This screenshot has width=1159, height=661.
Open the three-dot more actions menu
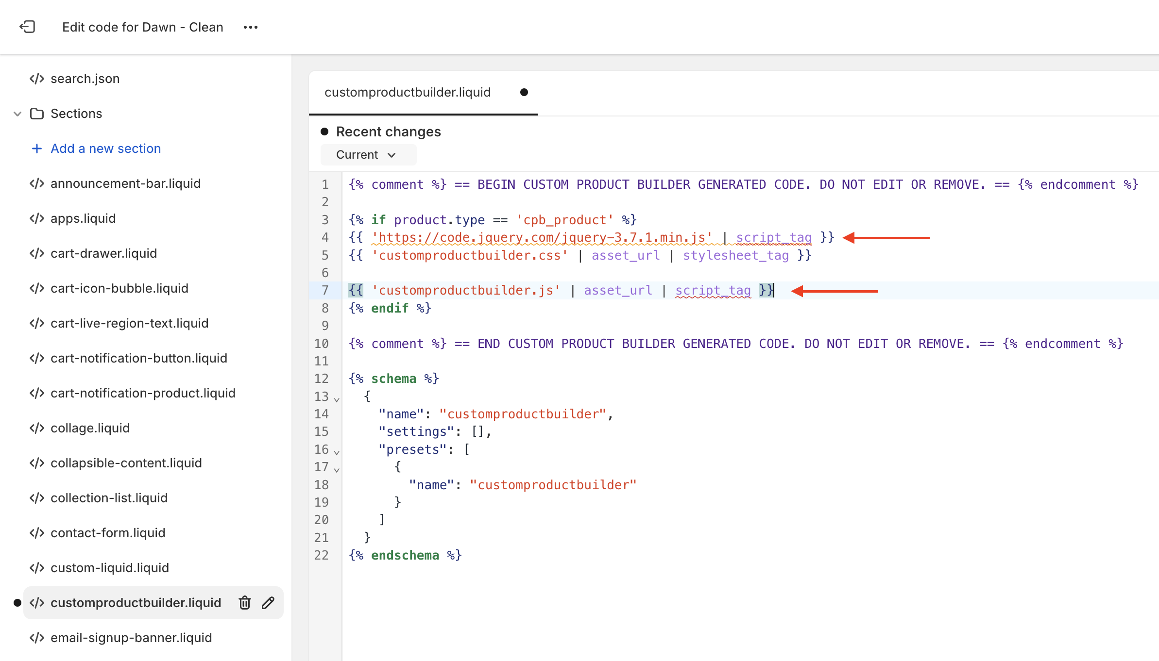(251, 27)
